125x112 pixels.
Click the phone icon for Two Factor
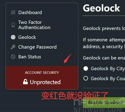13,25
